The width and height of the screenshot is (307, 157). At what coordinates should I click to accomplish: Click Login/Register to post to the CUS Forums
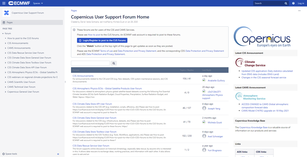(102, 40)
